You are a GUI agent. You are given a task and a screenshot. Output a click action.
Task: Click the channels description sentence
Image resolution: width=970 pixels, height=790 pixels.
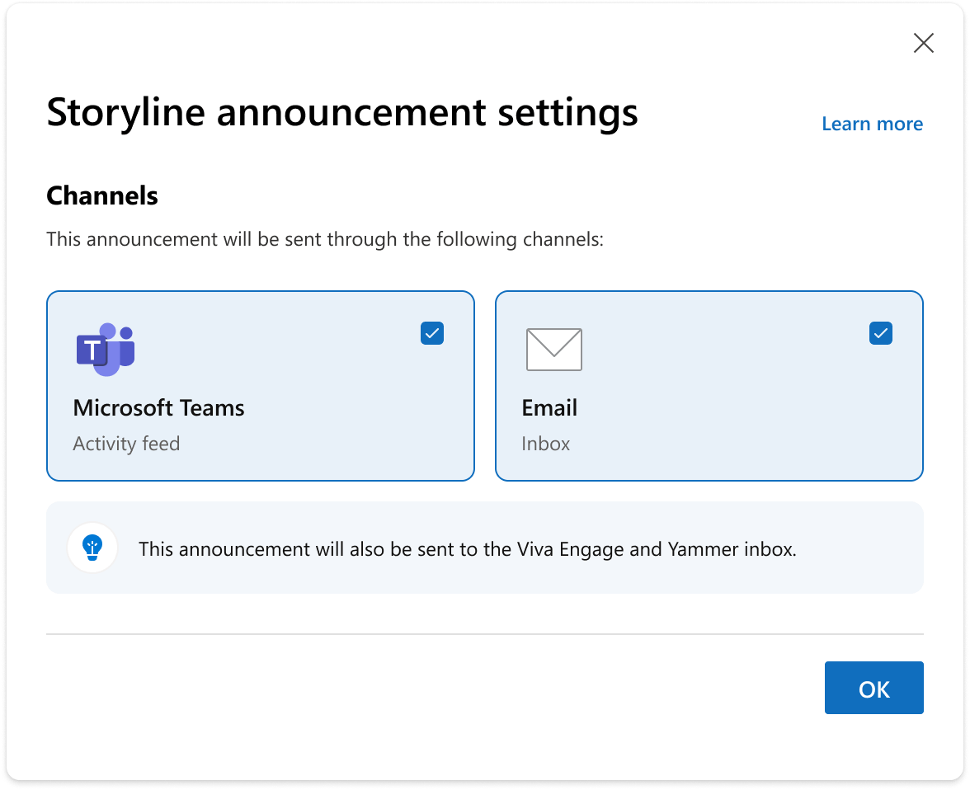click(325, 239)
